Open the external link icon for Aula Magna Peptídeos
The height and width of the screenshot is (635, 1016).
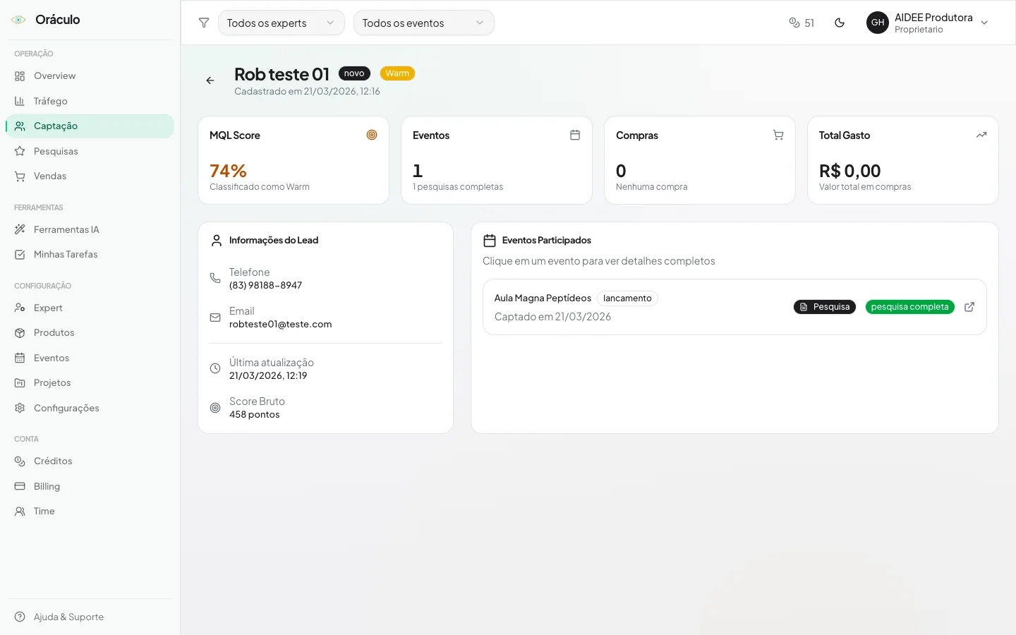point(969,307)
